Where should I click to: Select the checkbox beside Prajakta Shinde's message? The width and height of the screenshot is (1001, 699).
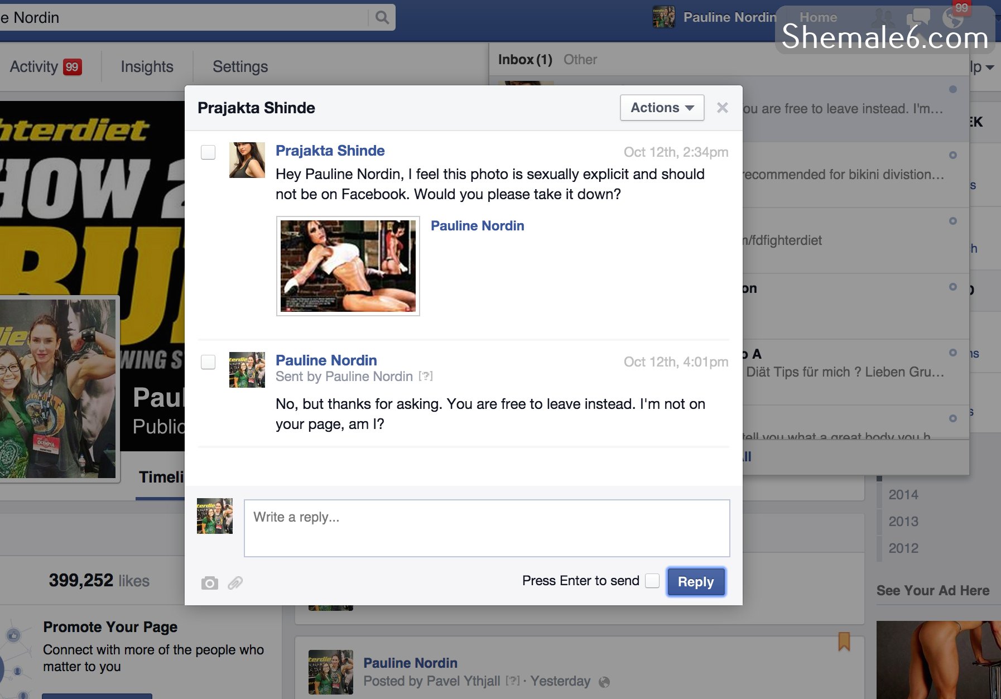coord(208,152)
